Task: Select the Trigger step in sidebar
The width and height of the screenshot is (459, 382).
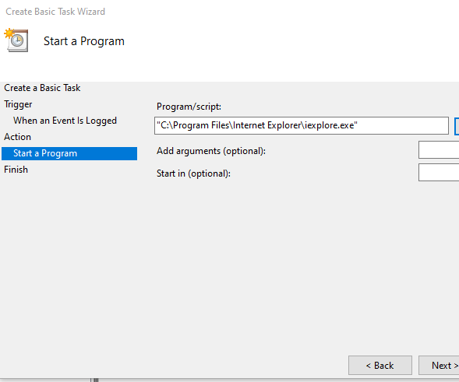Action: pyautogui.click(x=18, y=104)
